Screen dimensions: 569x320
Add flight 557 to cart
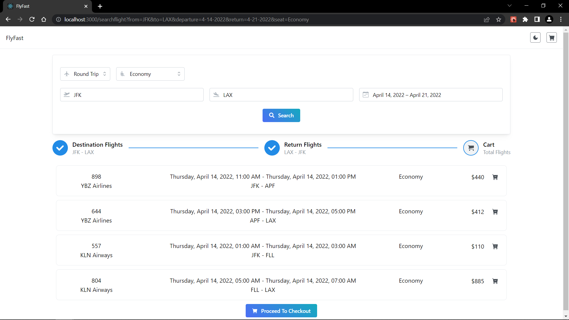[495, 247]
